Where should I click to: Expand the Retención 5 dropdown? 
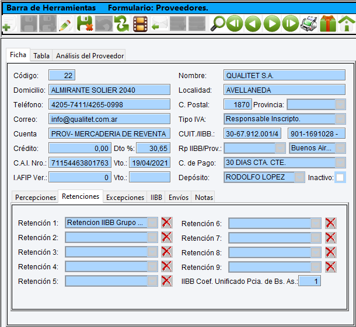click(152, 281)
